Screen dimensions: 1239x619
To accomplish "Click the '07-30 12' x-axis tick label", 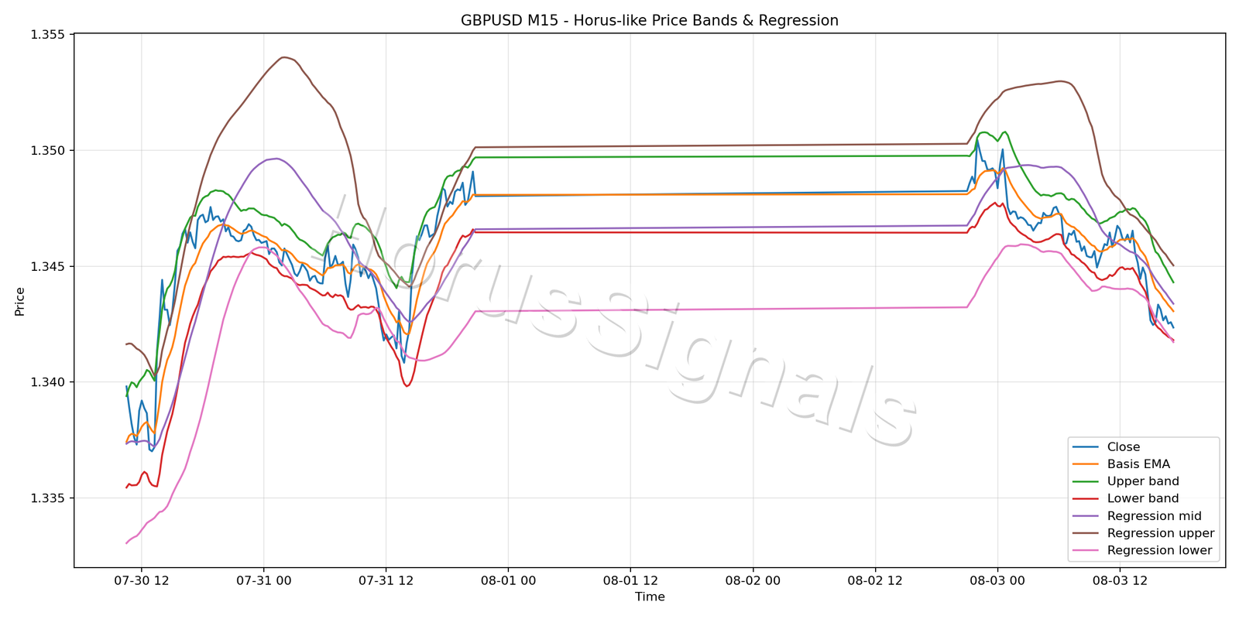I will point(141,580).
